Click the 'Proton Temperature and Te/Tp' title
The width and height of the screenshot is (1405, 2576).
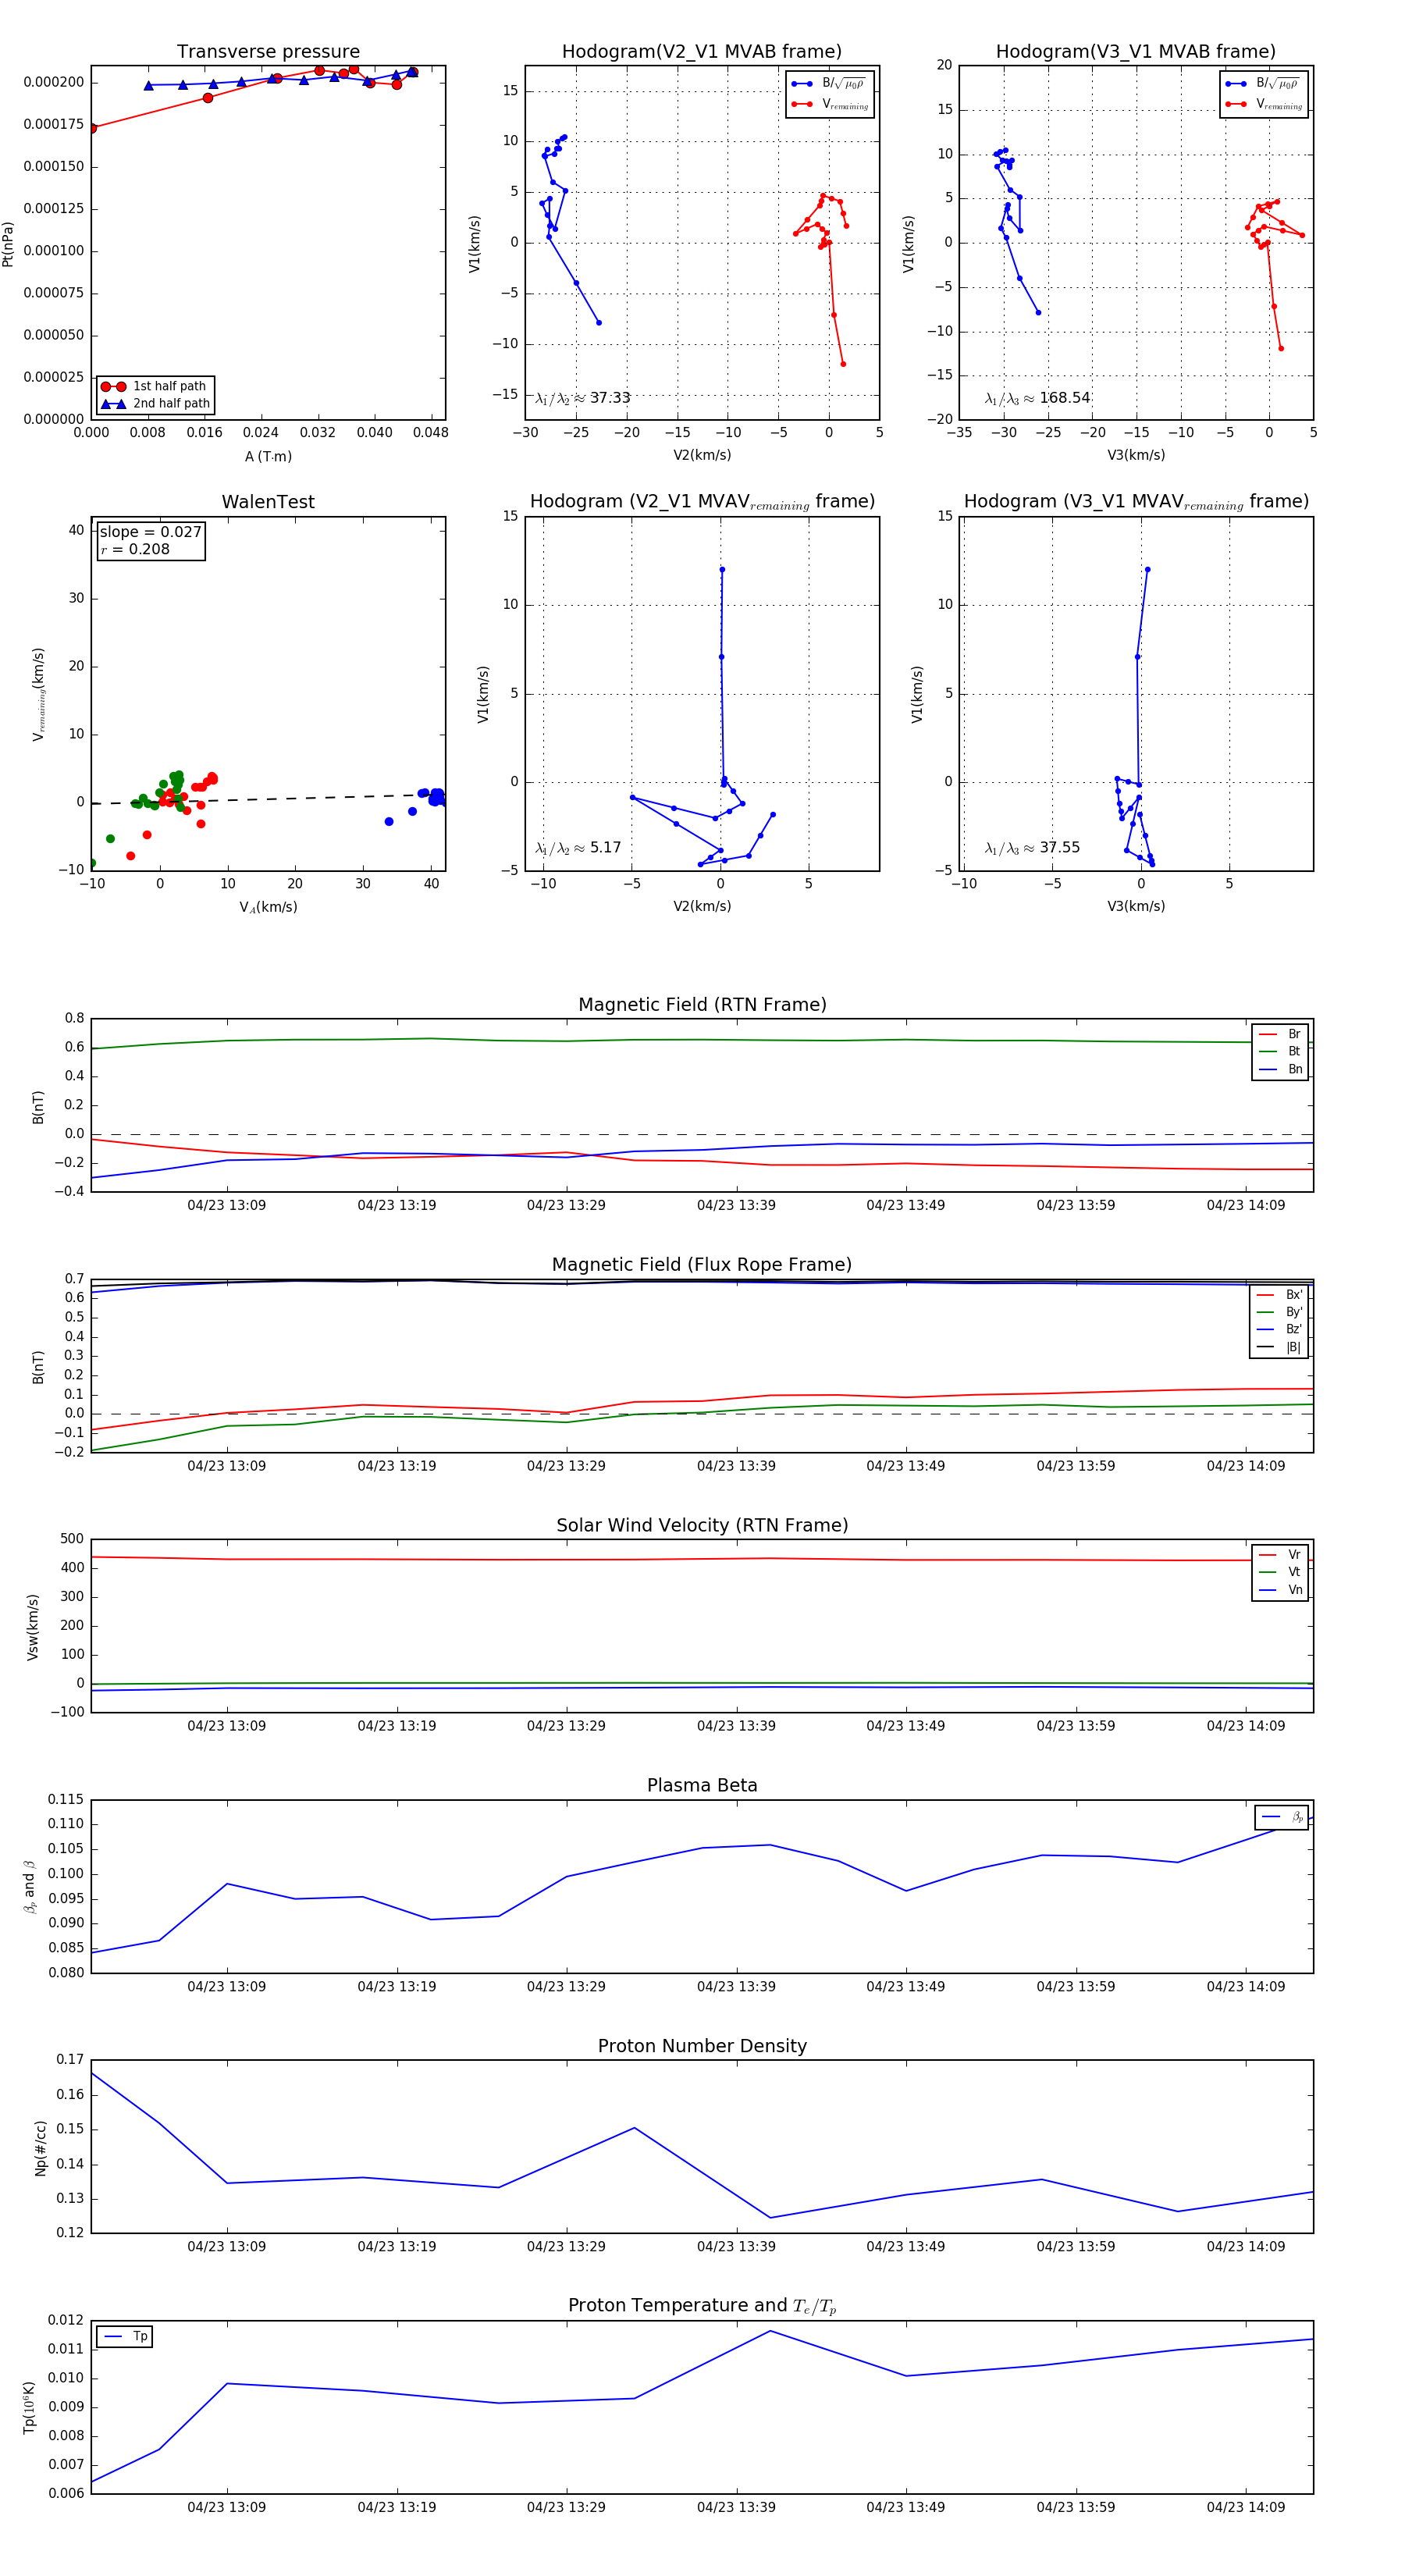tap(702, 2306)
